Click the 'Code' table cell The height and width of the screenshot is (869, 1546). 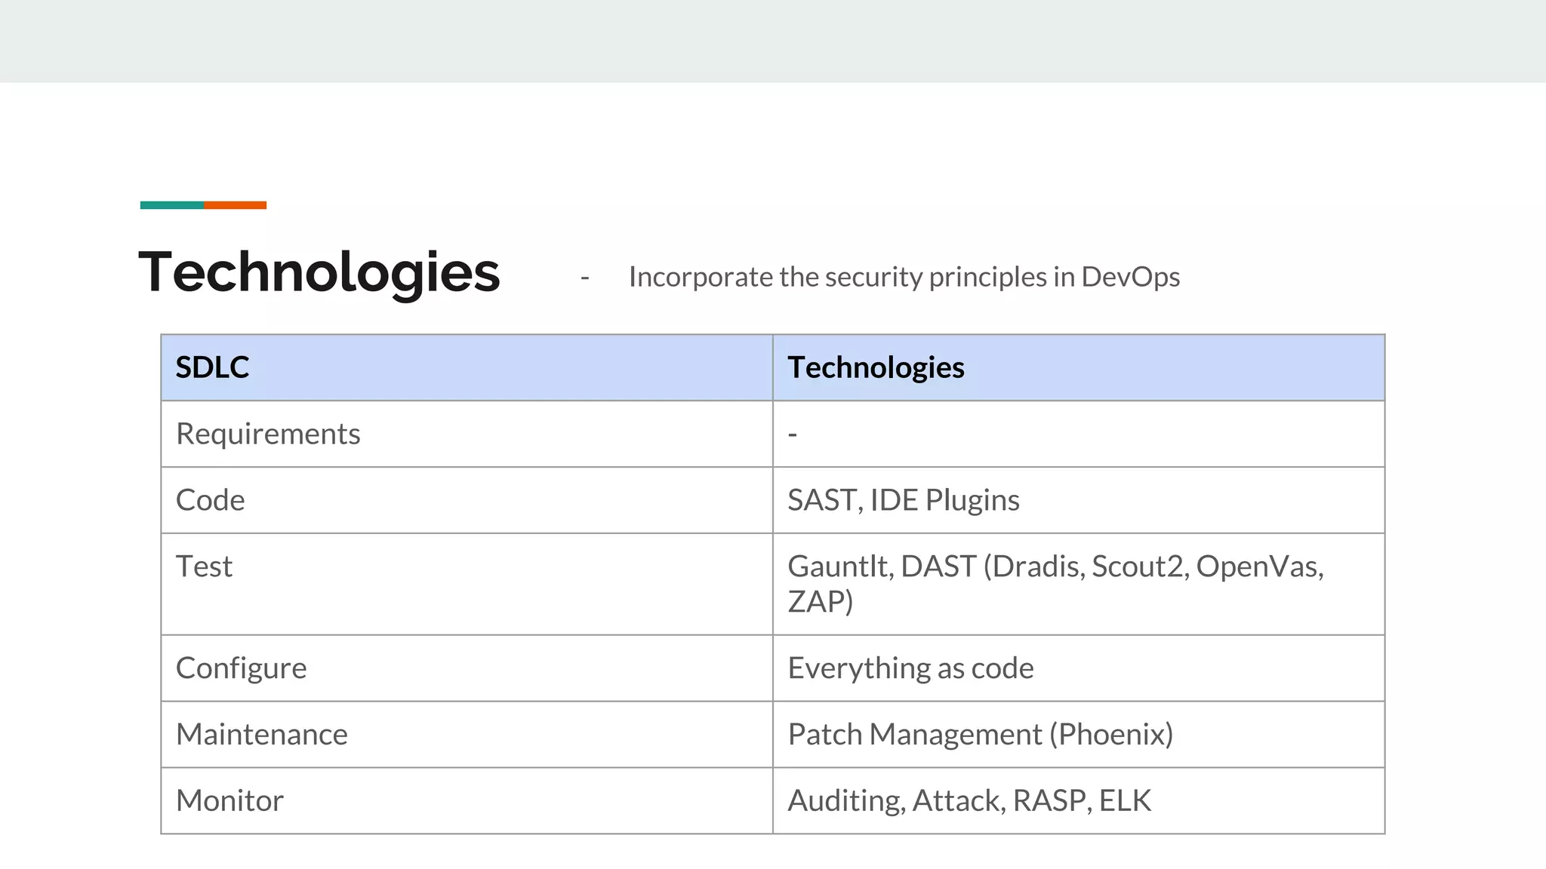point(467,500)
